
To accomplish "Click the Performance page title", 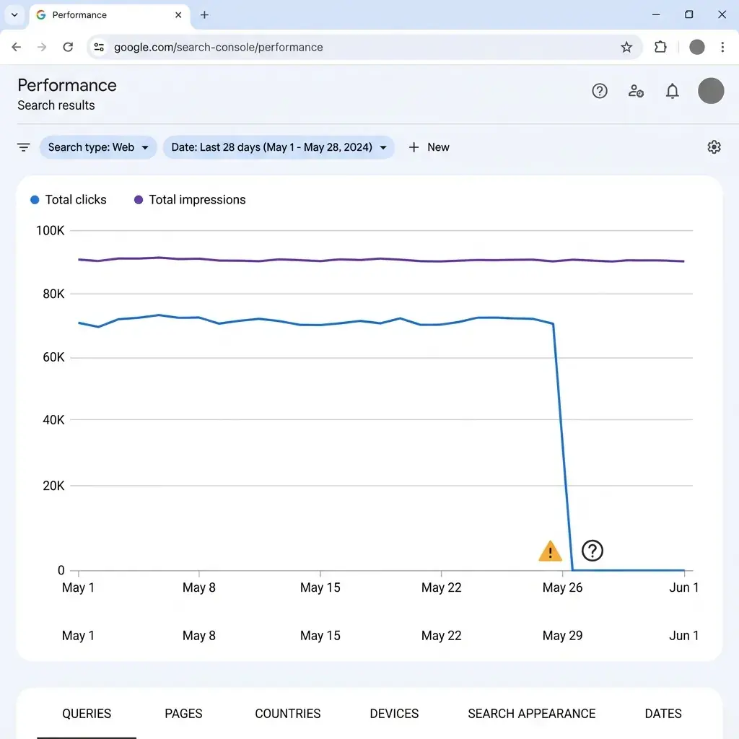I will (67, 85).
